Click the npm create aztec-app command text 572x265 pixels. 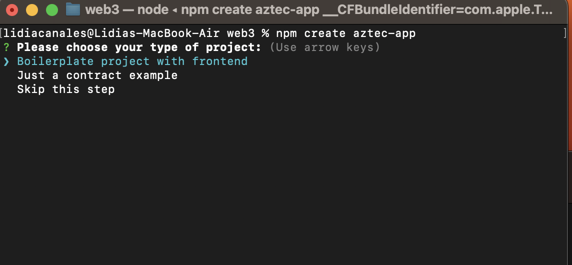(346, 33)
